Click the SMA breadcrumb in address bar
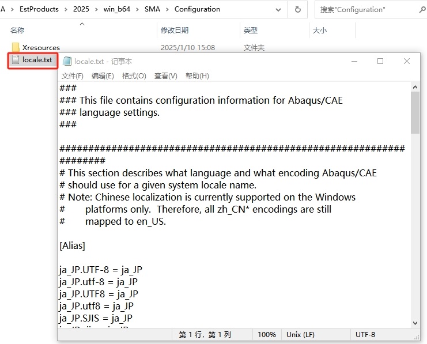 coord(152,9)
